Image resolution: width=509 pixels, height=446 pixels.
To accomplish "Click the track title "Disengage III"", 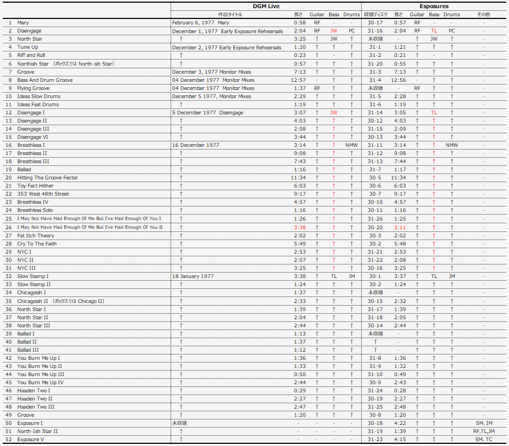I will tap(33, 128).
